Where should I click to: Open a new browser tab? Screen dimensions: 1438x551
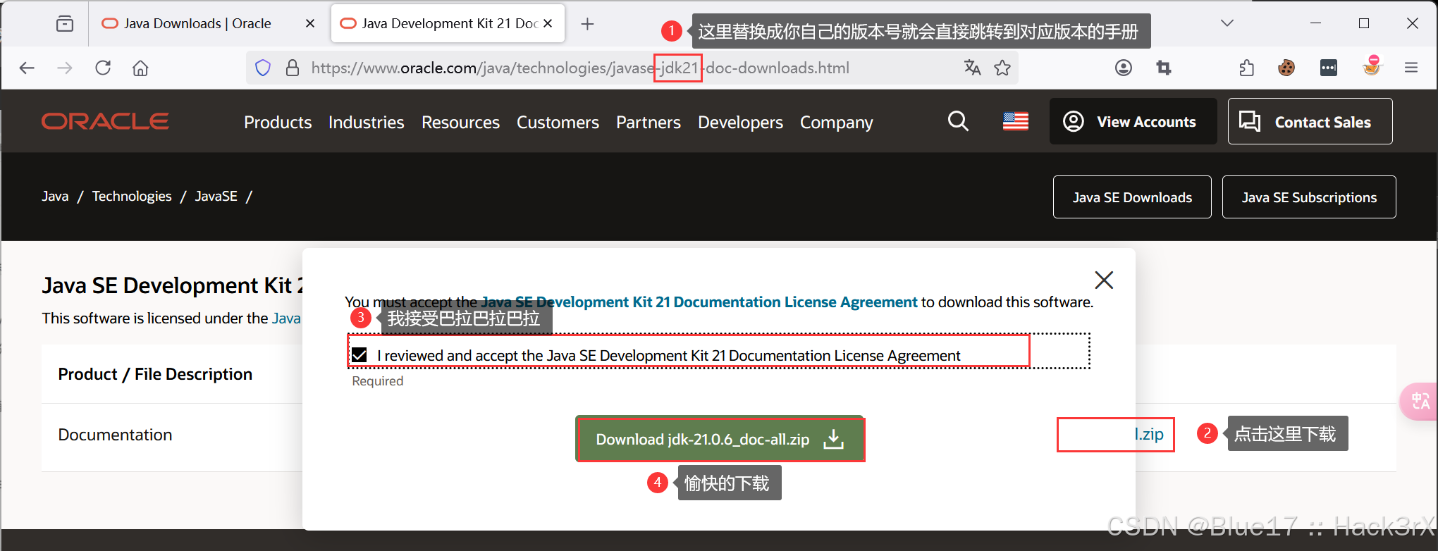coord(587,24)
